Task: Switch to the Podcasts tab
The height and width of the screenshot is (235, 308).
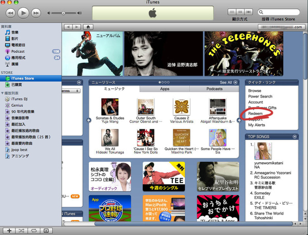Action: [214, 89]
